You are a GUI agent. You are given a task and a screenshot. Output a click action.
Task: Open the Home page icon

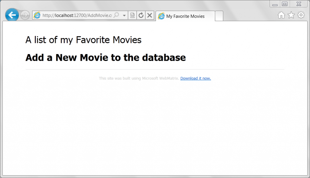(x=281, y=15)
